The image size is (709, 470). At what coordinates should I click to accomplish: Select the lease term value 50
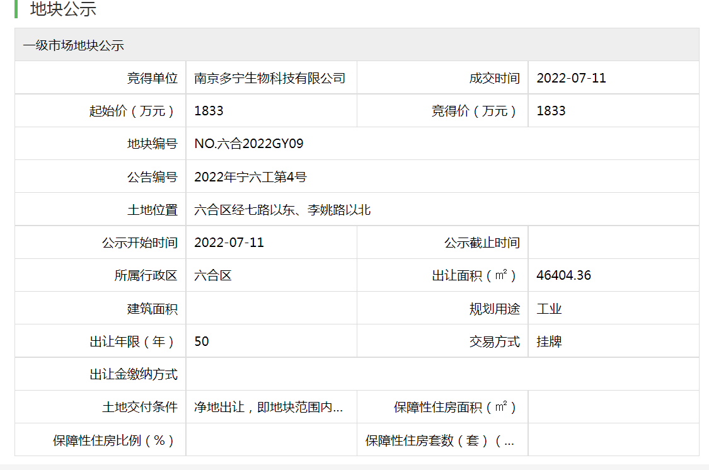pos(202,341)
